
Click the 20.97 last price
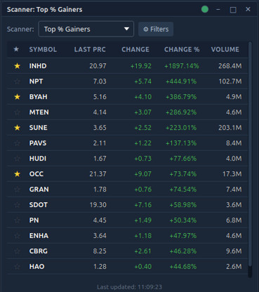pos(98,66)
